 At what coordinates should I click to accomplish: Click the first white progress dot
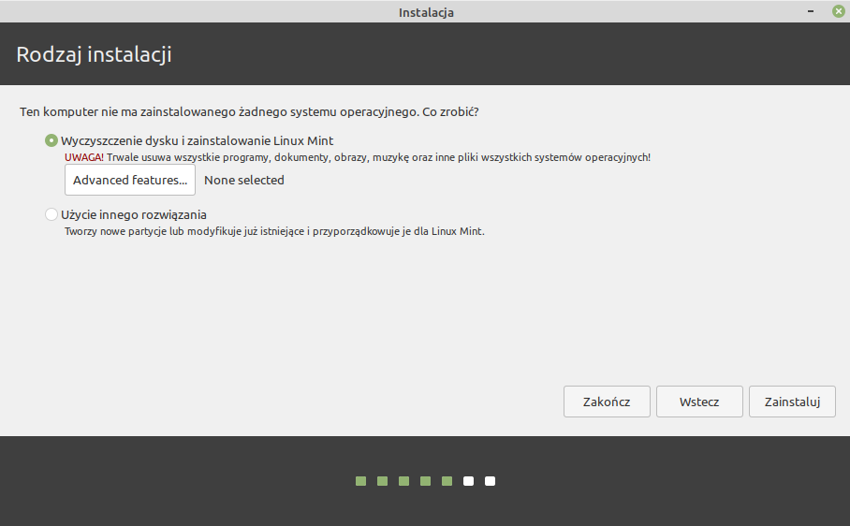[x=468, y=481]
